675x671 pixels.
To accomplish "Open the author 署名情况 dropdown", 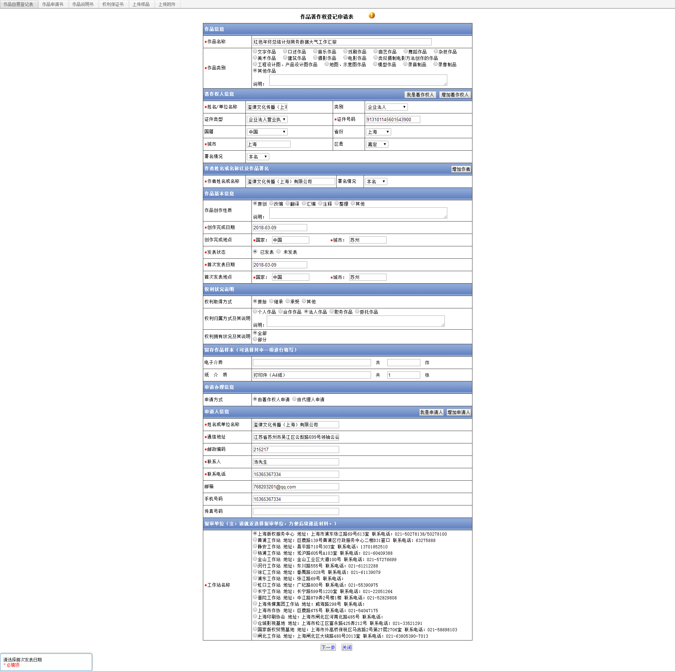I will (x=376, y=181).
